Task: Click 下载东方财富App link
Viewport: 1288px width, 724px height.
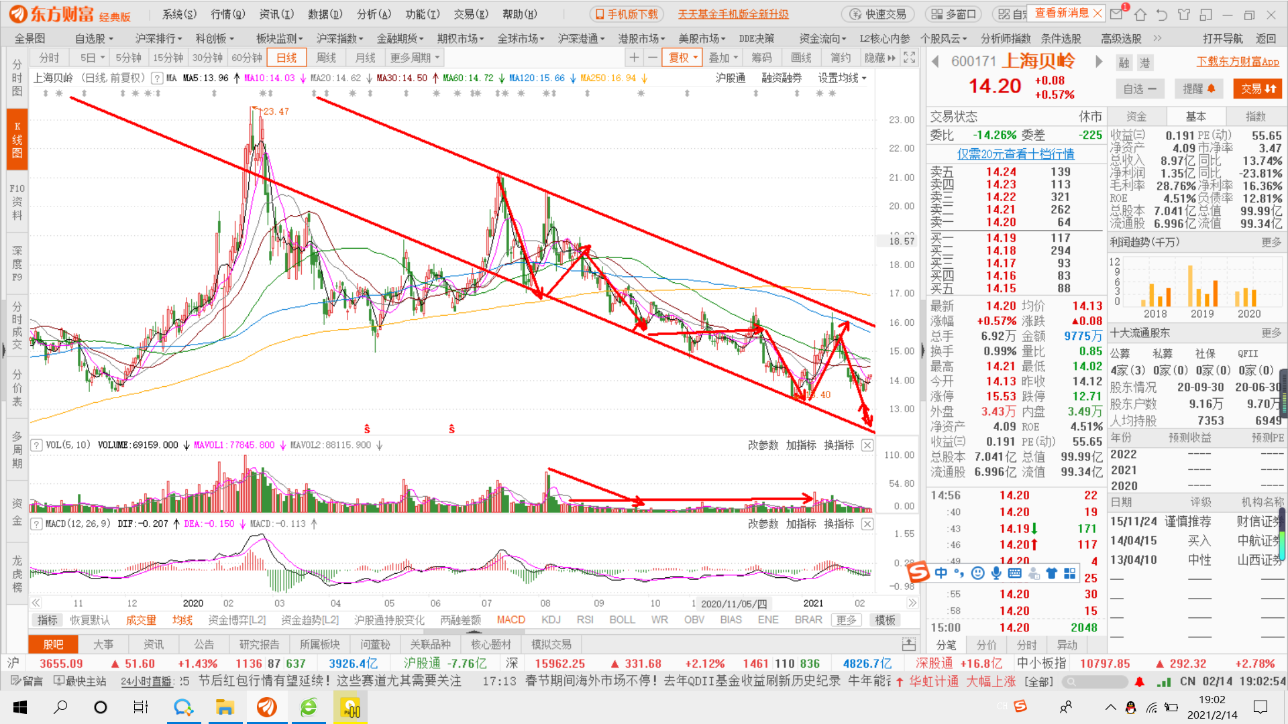Action: point(1238,62)
